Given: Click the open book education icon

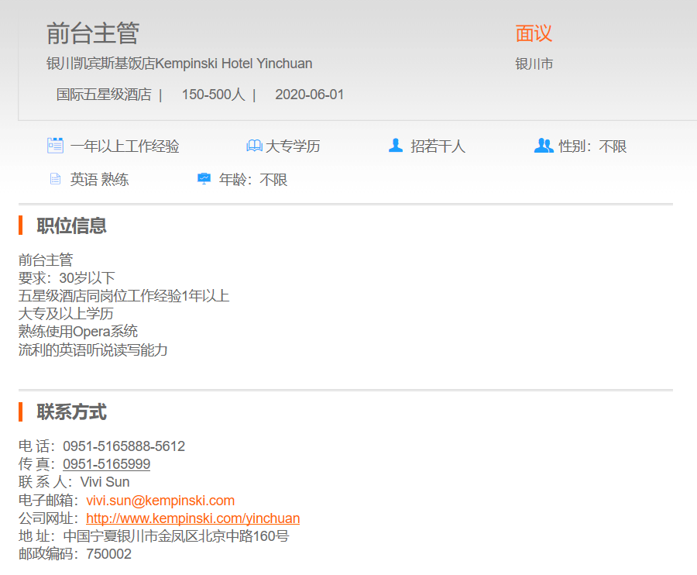Looking at the screenshot, I should (254, 146).
